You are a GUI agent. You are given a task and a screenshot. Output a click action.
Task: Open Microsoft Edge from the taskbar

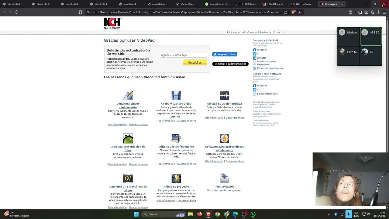pos(235,214)
